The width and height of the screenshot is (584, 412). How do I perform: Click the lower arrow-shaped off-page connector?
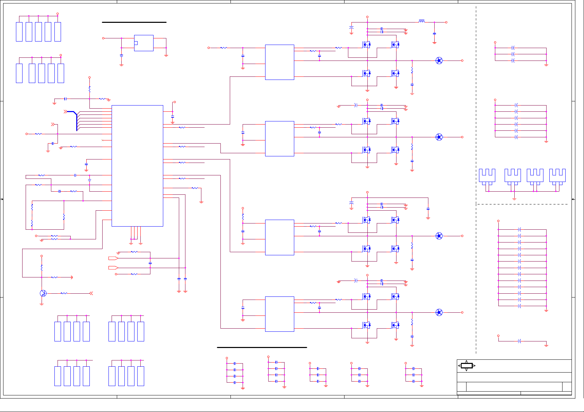click(x=113, y=268)
